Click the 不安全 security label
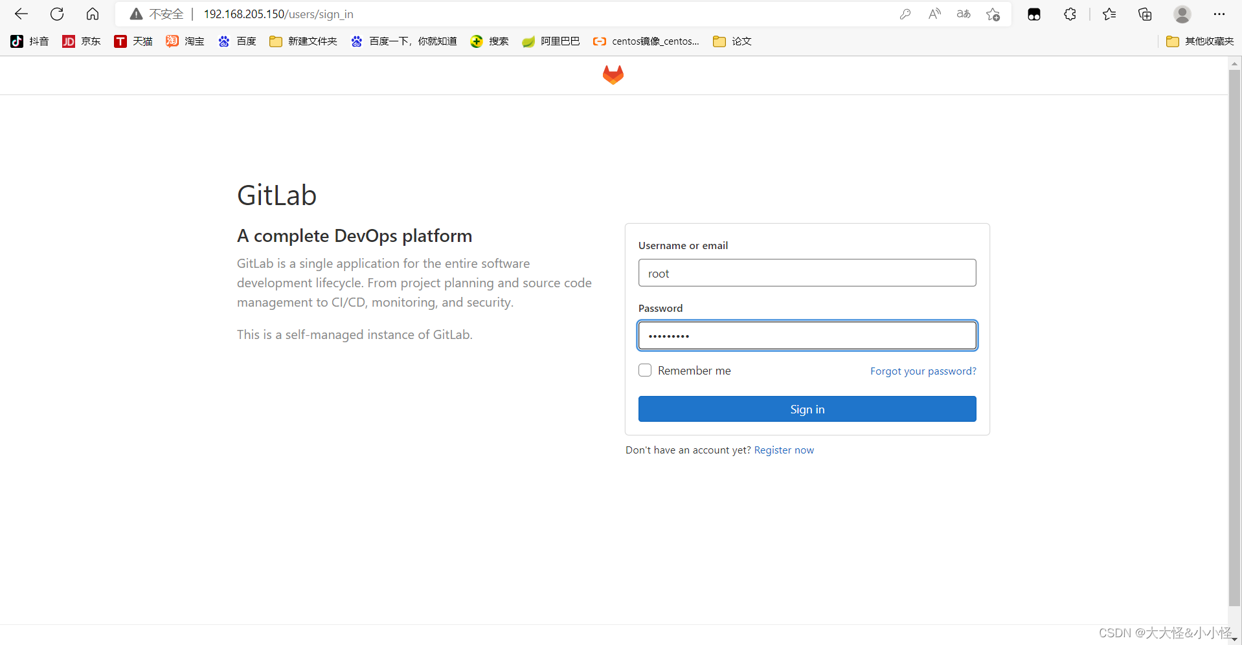This screenshot has width=1242, height=645. tap(166, 14)
